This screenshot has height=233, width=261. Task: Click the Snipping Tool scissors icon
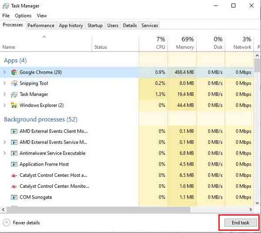coord(14,83)
